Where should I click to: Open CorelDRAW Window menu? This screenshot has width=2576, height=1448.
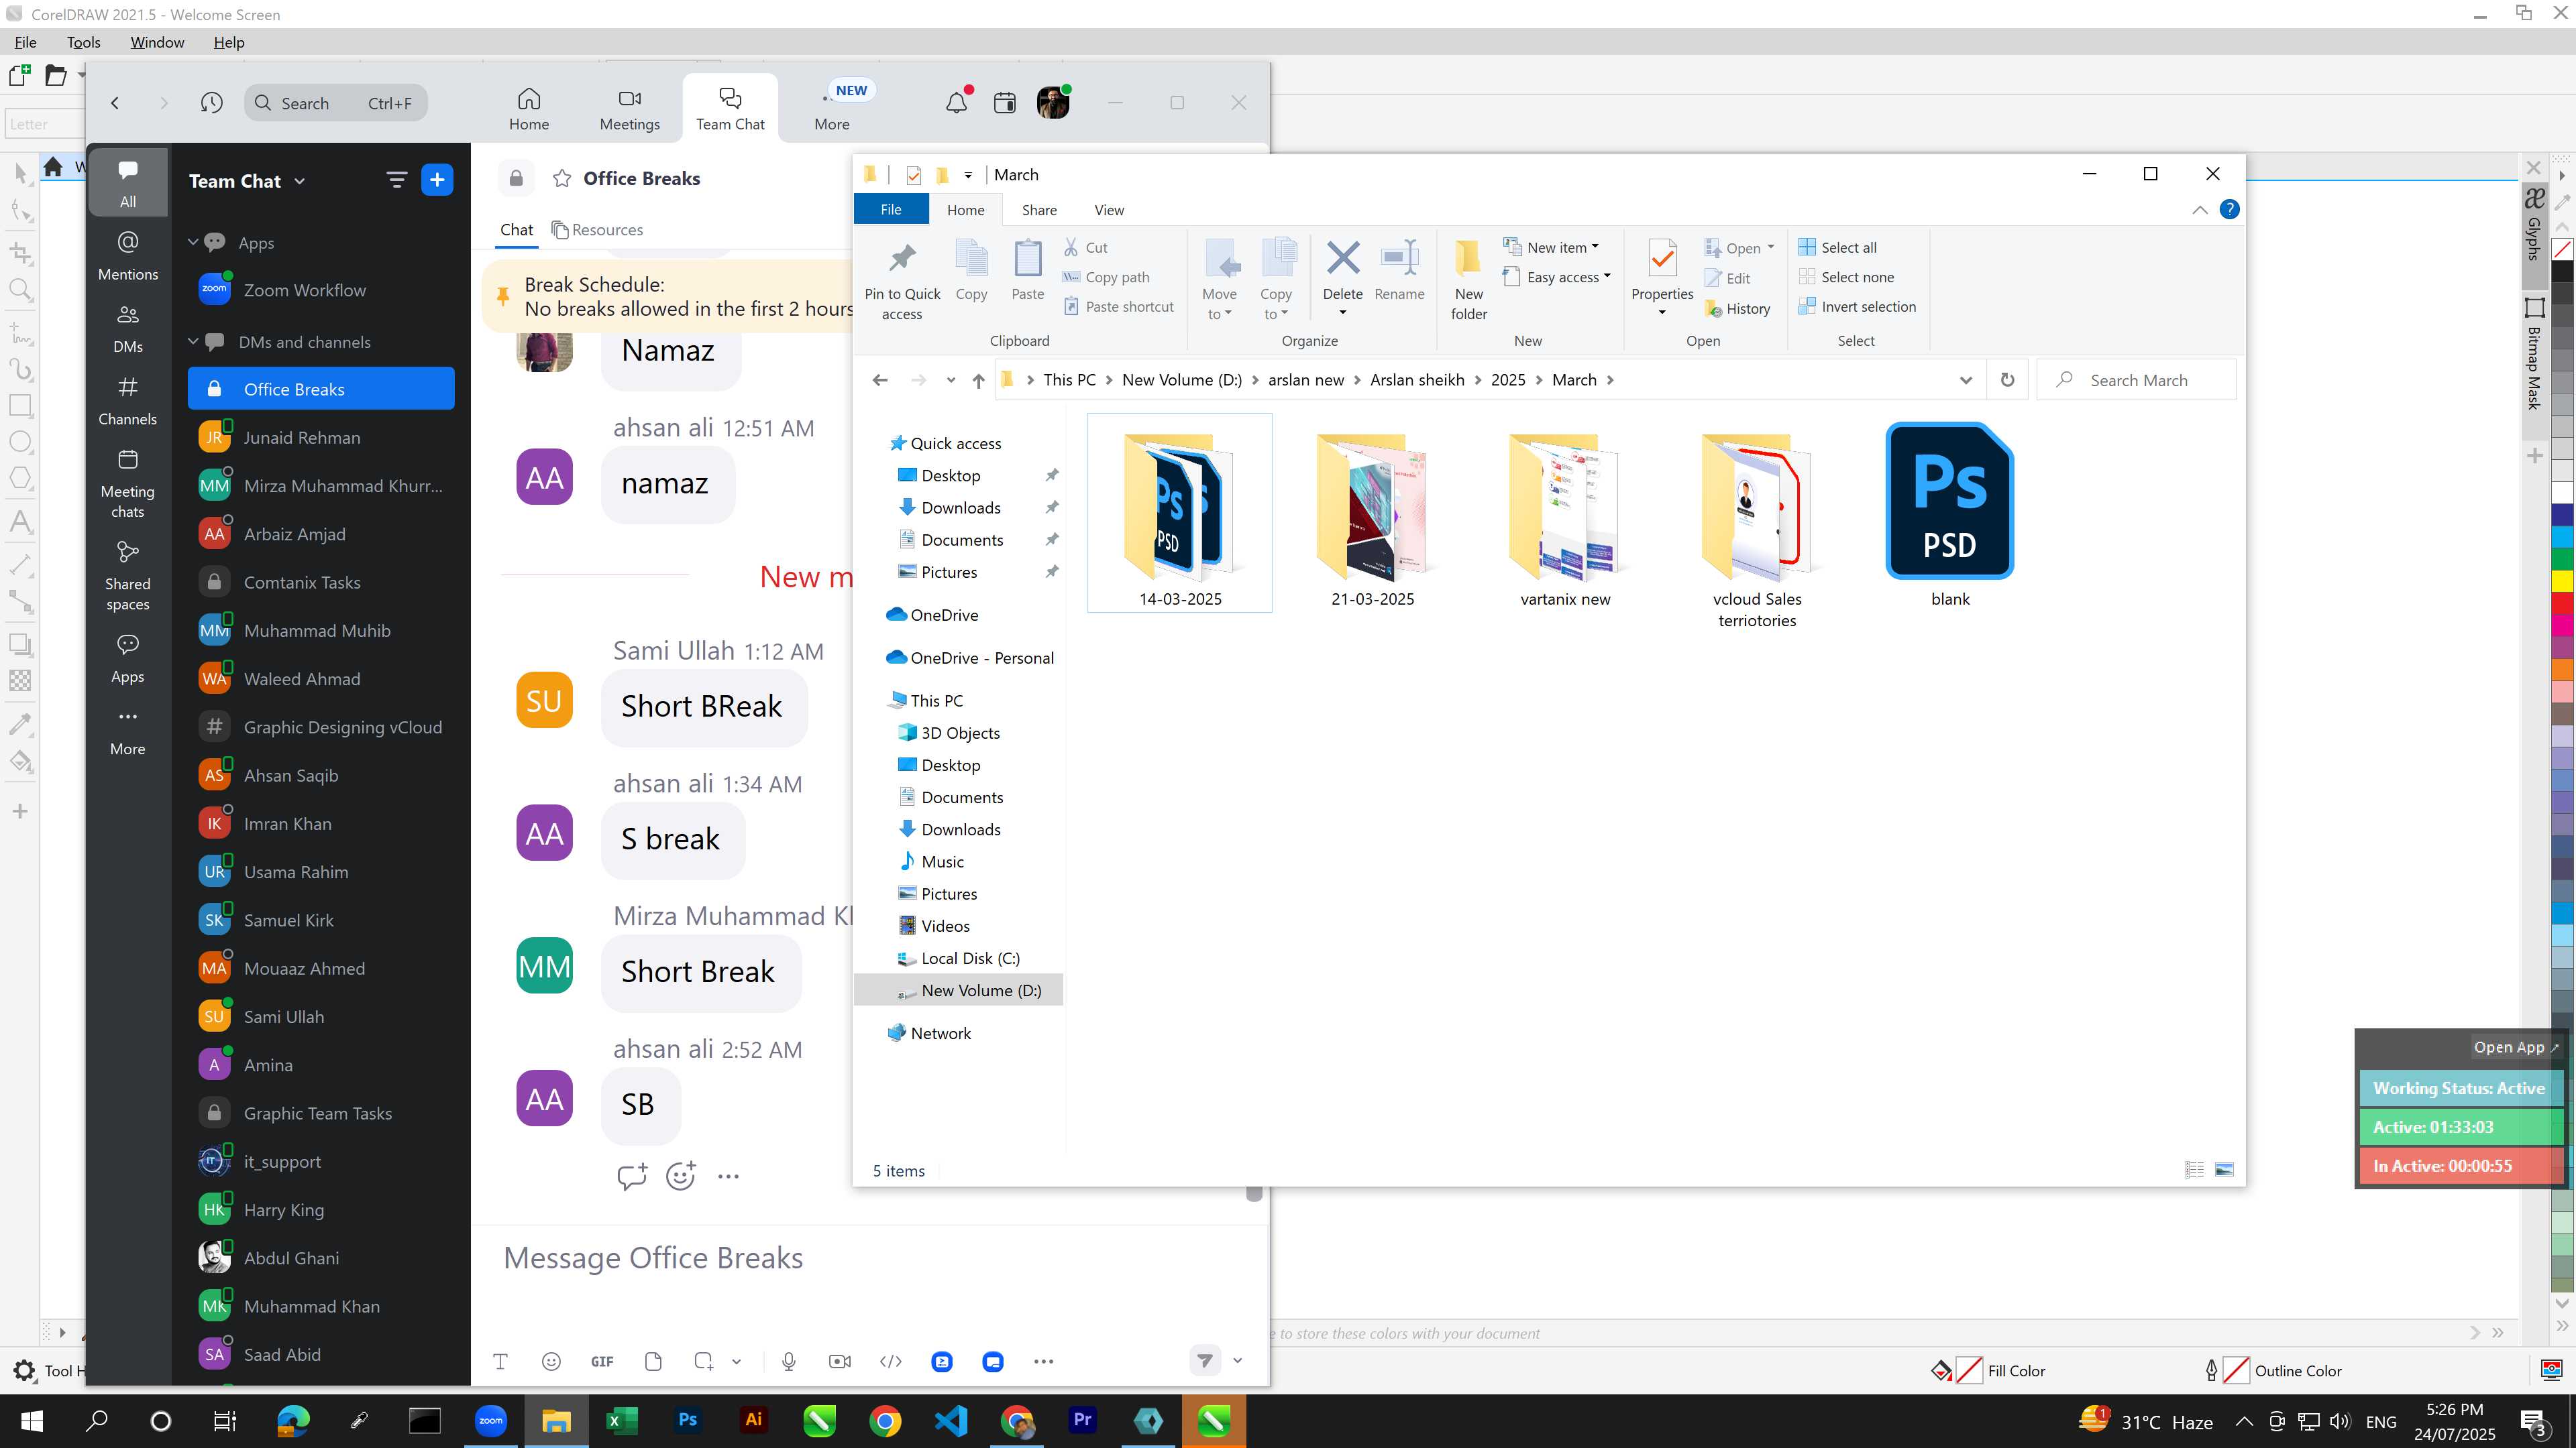(x=157, y=42)
